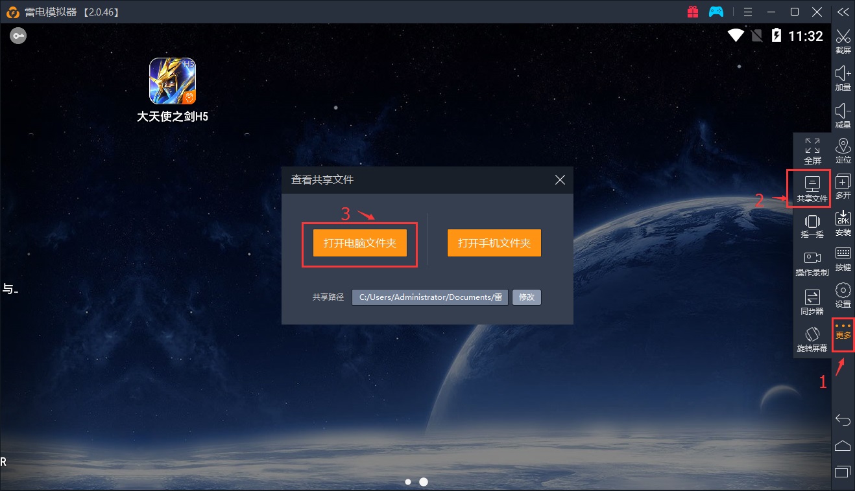Click Open PC folder (打开电脑文件夹) button
This screenshot has width=855, height=491.
[359, 243]
